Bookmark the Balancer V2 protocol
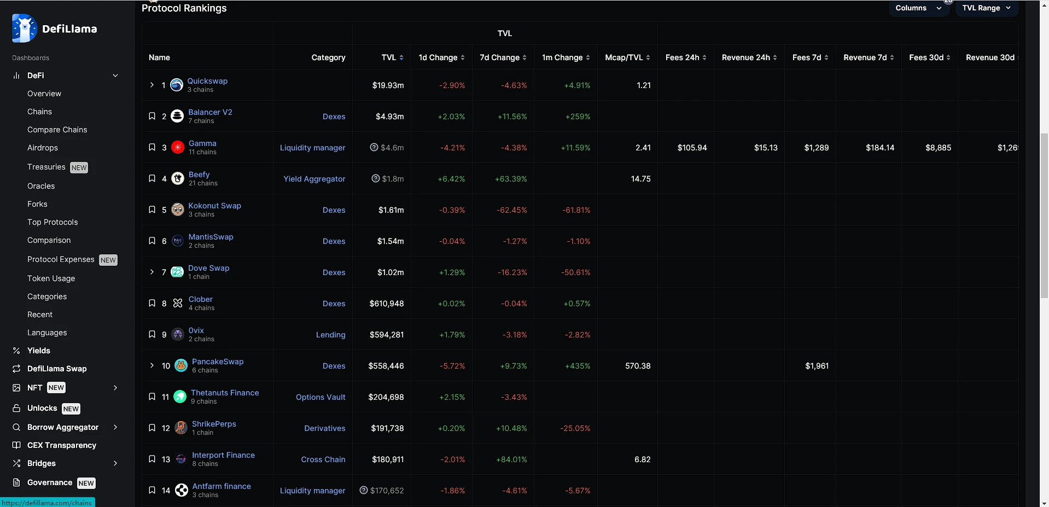This screenshot has height=507, width=1049. (x=152, y=116)
